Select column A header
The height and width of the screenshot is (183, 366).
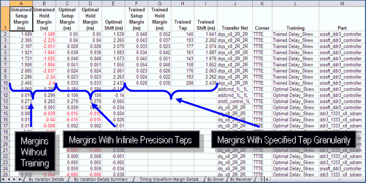pyautogui.click(x=21, y=4)
